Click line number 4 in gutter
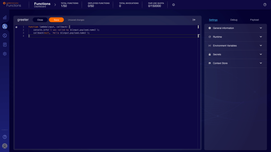Viewport: 271px width, 152px height. [x=23, y=36]
